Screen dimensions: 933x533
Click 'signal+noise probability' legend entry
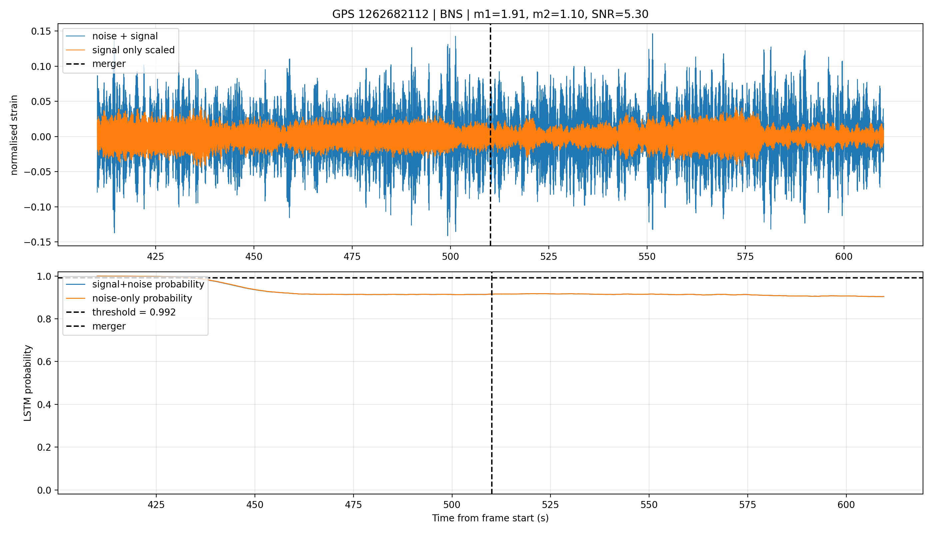[x=135, y=284]
